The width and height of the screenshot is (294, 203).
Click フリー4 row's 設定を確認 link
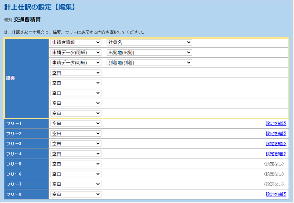(x=276, y=154)
